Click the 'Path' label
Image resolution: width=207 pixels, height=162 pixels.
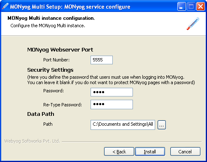coord(48,124)
